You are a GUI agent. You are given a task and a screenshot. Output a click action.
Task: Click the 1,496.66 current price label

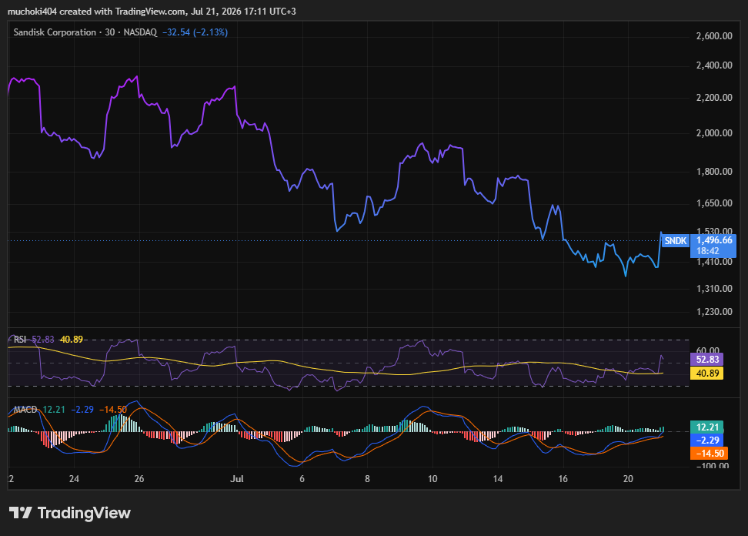click(714, 240)
